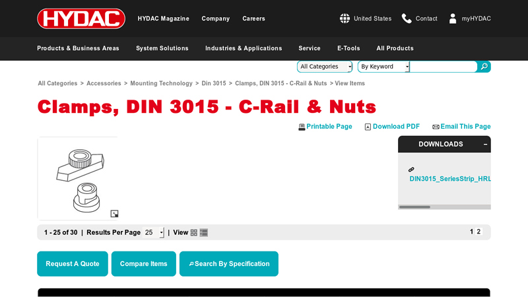Click the Download PDF link
Viewport: 528px width, 297px height.
395,127
